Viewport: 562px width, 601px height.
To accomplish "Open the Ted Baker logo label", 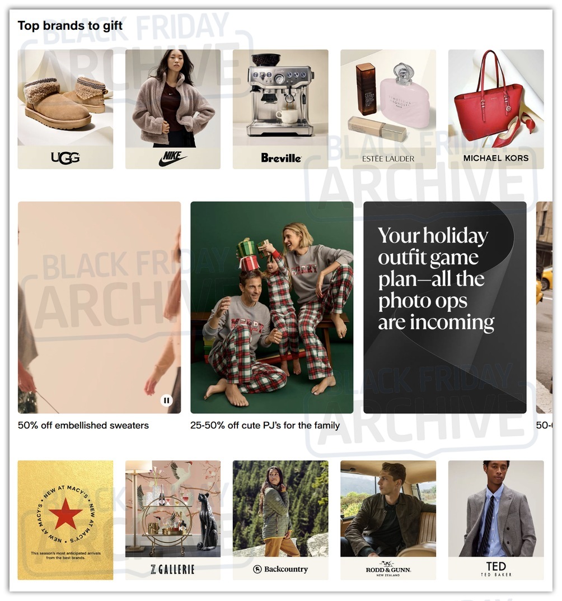I will 496,569.
